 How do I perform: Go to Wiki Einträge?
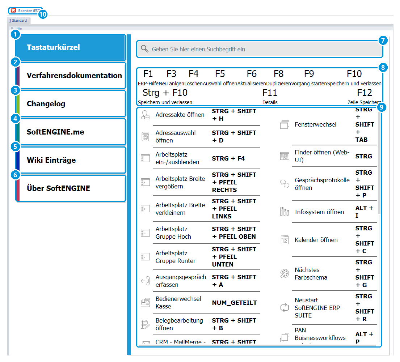coord(71,160)
